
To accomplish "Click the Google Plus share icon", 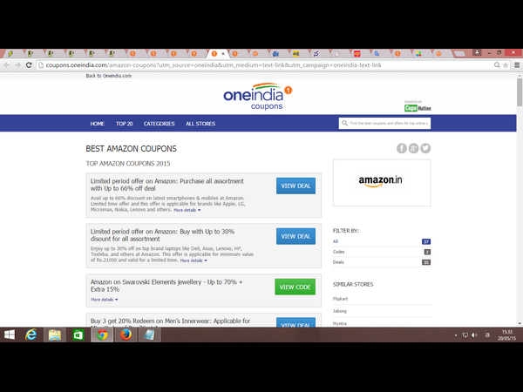I will tap(413, 148).
